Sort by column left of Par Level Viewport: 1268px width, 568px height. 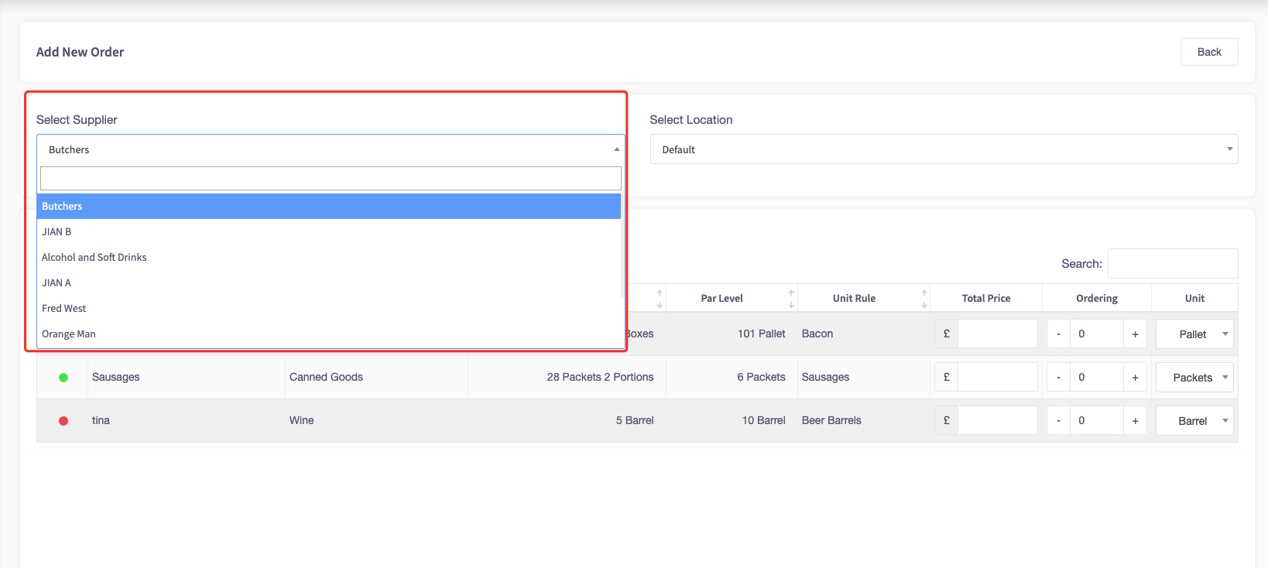pyautogui.click(x=660, y=299)
